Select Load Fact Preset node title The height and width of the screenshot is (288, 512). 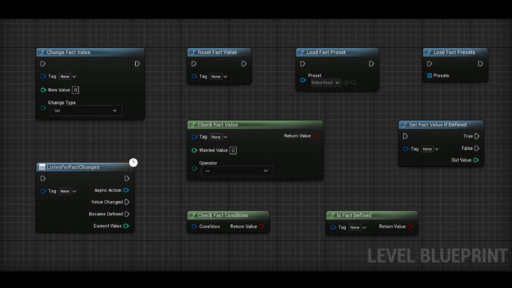pos(326,52)
